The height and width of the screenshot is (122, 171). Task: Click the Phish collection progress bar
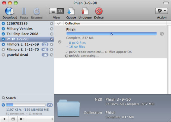(x=111, y=34)
